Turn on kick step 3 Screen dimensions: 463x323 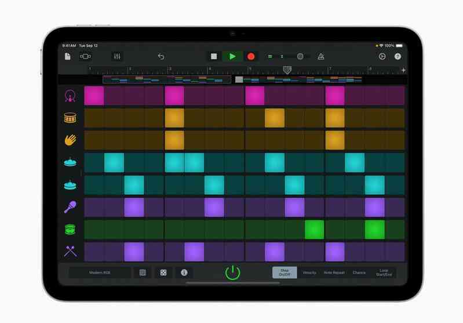tap(134, 96)
